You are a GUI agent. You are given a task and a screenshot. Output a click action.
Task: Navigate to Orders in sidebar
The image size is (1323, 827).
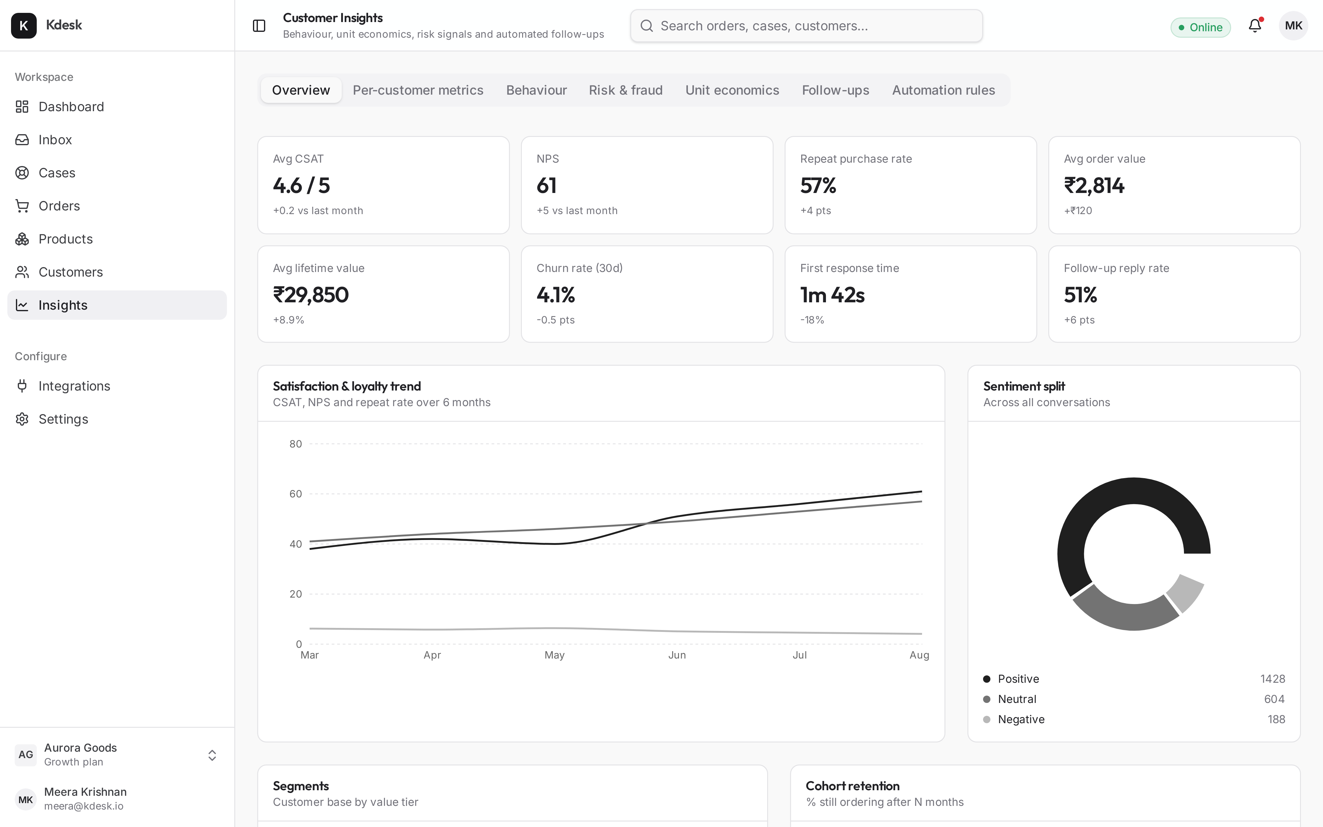pos(117,206)
